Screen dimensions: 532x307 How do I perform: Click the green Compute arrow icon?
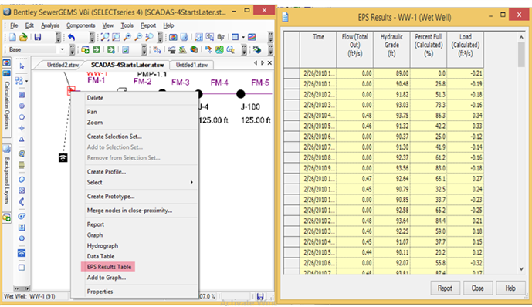click(97, 50)
